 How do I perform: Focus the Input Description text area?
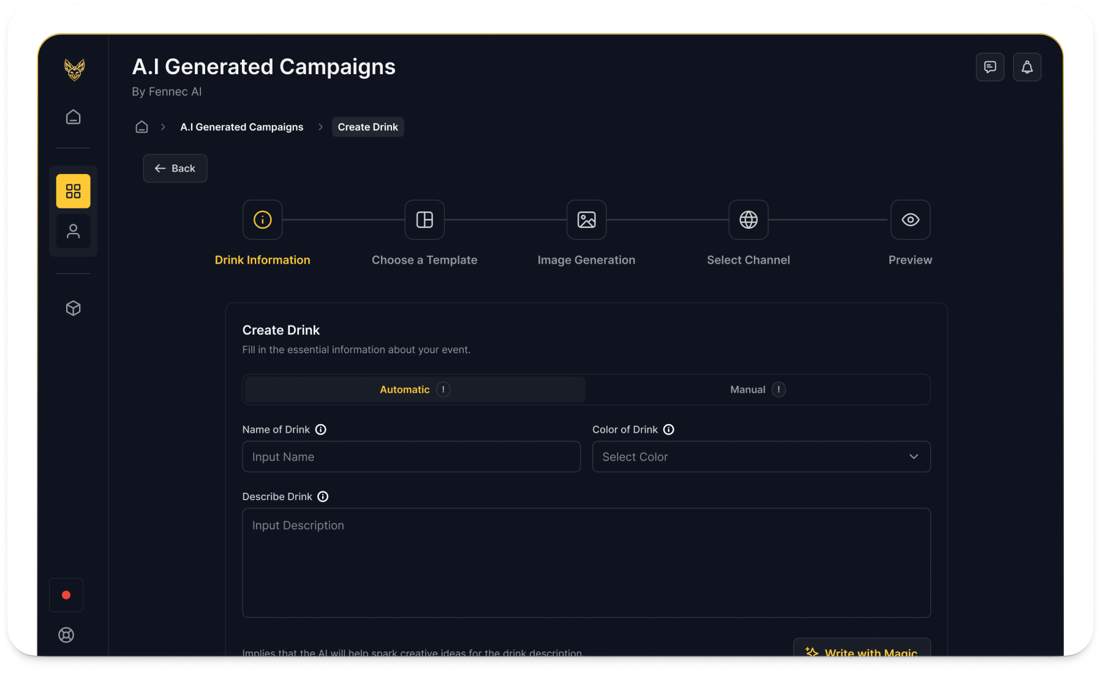(587, 563)
